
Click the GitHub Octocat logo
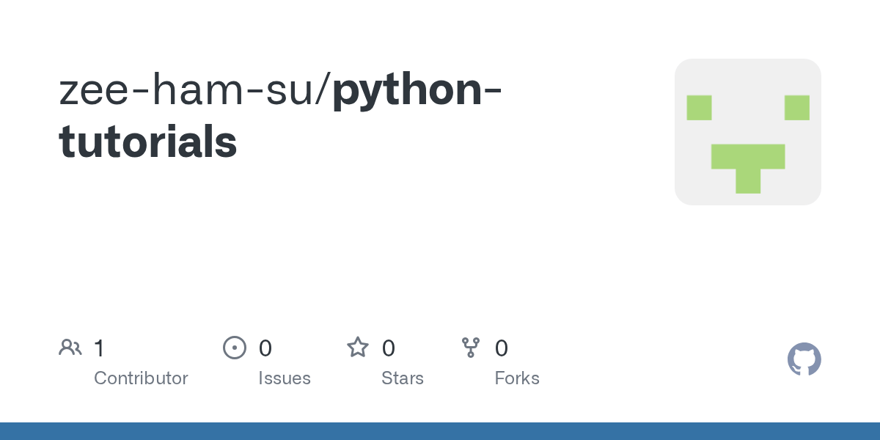804,359
